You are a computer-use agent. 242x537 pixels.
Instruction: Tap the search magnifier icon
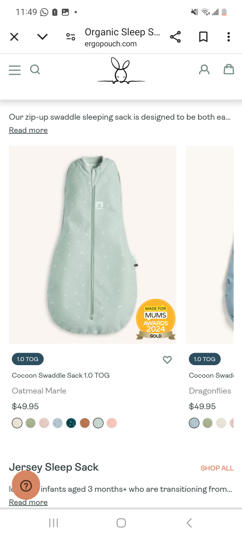pyautogui.click(x=35, y=69)
